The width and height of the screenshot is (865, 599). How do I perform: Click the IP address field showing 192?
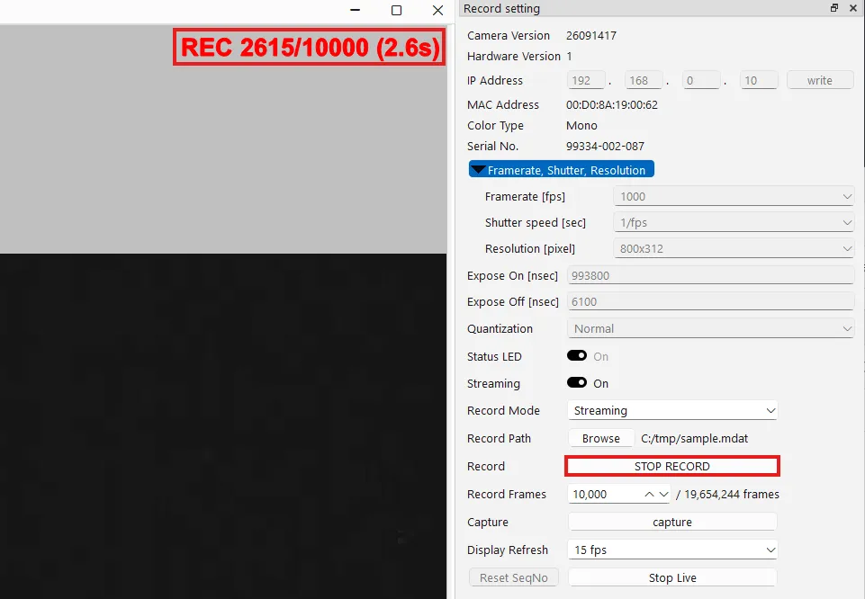(586, 80)
